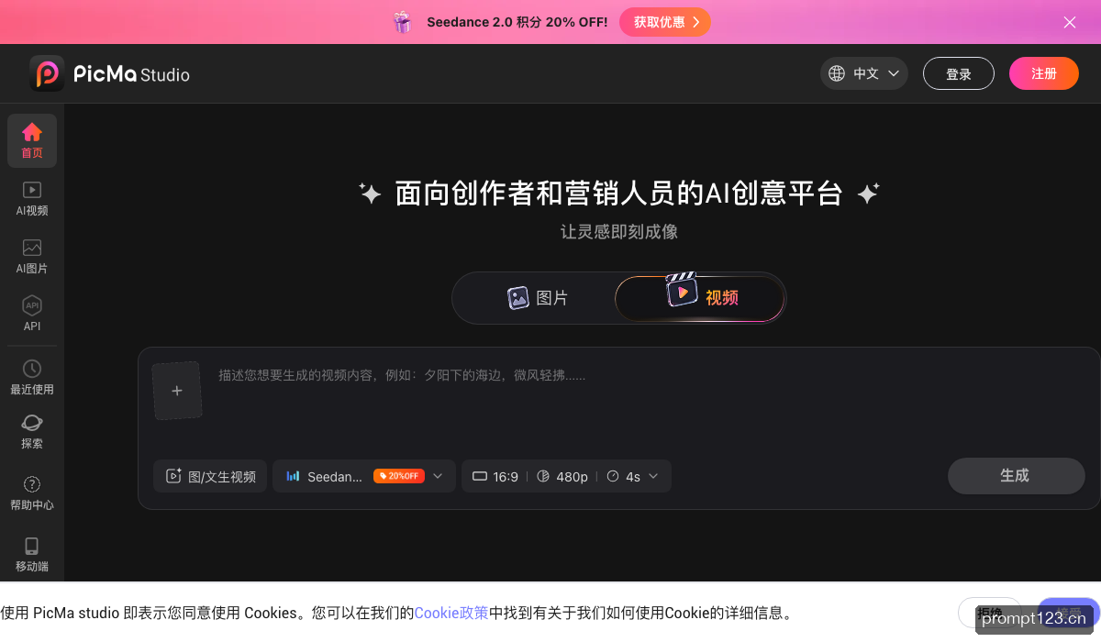Screen dimensions: 1101x642
Task: Click the 登录 button
Action: (959, 73)
